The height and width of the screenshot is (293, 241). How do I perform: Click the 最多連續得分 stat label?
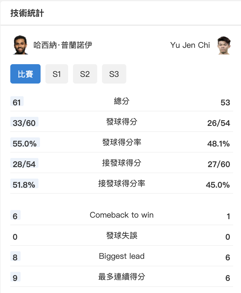pyautogui.click(x=122, y=277)
